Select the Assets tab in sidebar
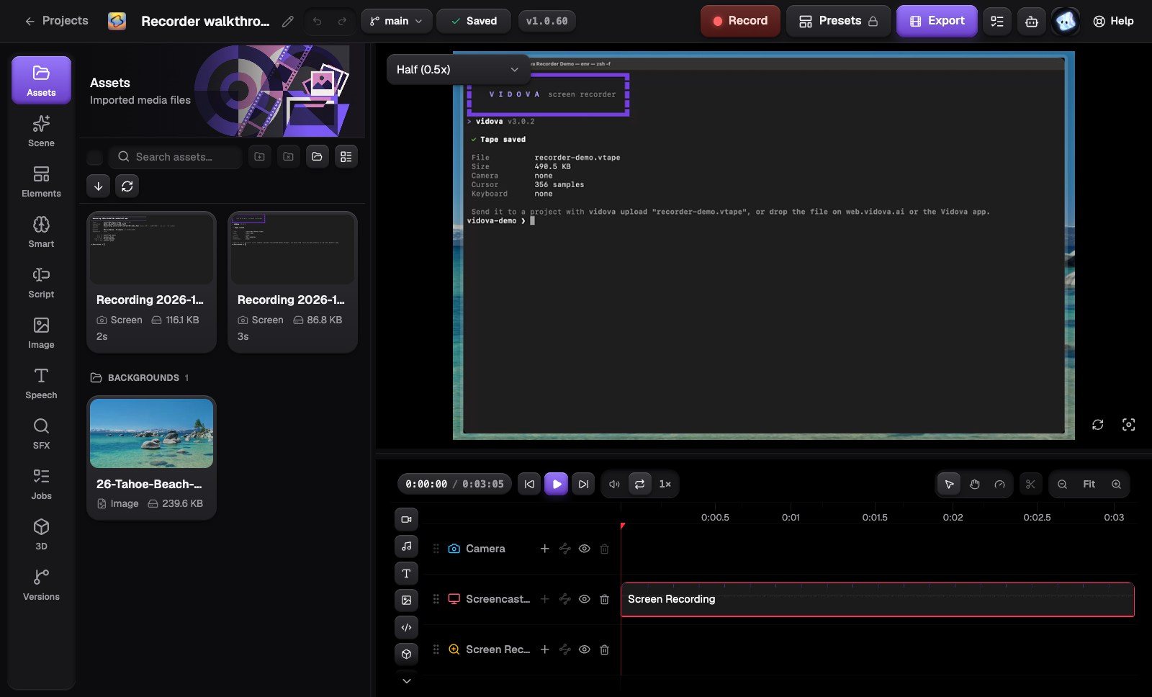1152x697 pixels. (41, 80)
